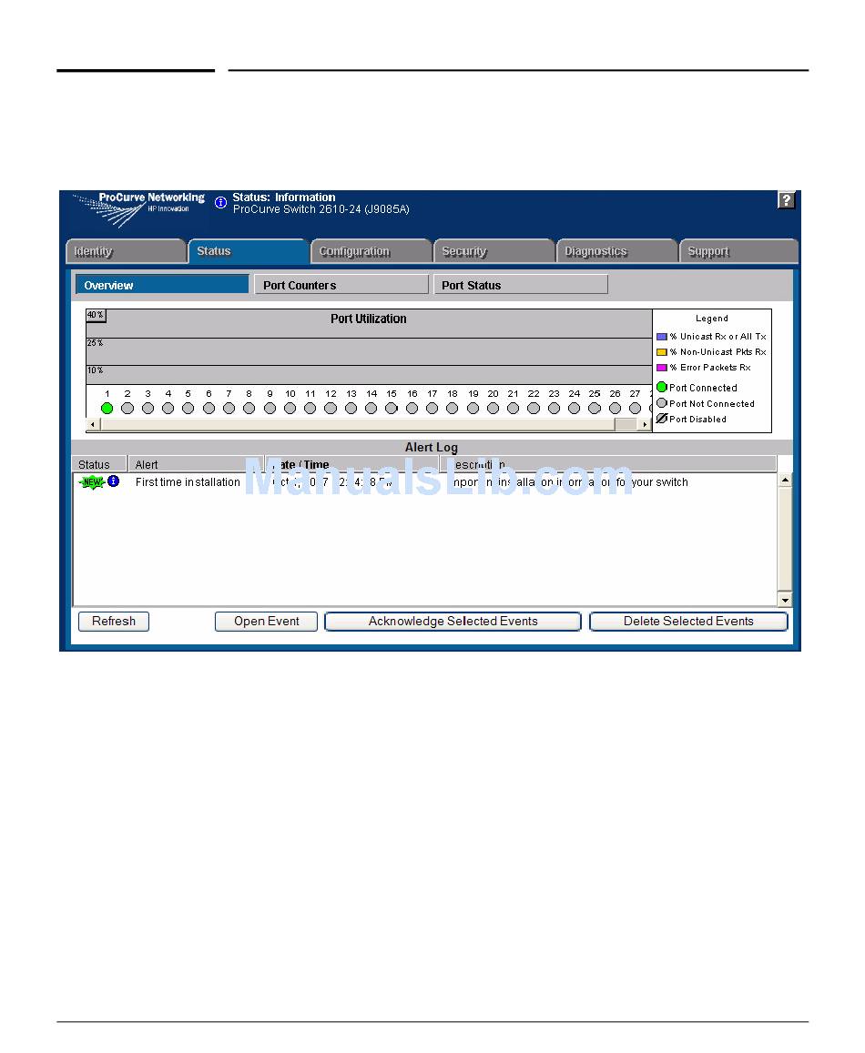Open the Support tab
This screenshot has height=1053, width=865.
[739, 251]
